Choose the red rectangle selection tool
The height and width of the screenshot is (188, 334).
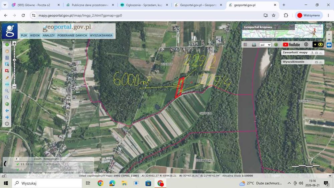tap(7, 71)
